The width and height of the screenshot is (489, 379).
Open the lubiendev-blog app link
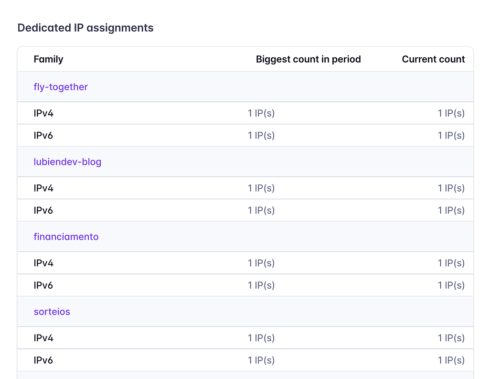pyautogui.click(x=67, y=162)
